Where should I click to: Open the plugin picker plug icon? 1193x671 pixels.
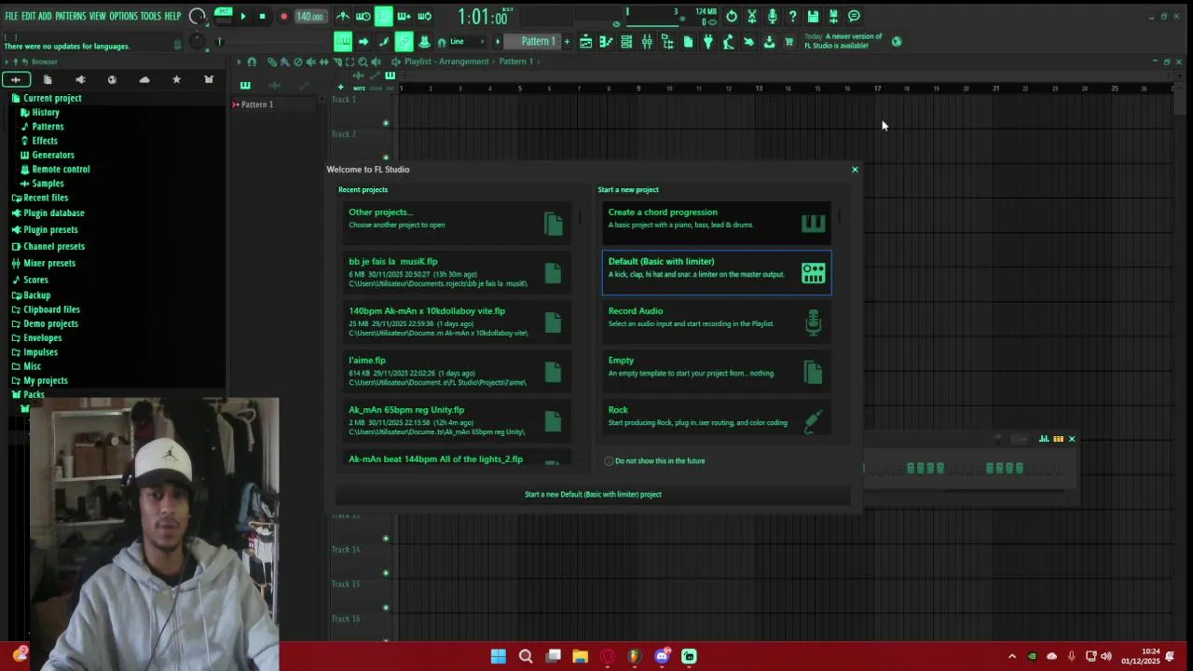(x=708, y=41)
